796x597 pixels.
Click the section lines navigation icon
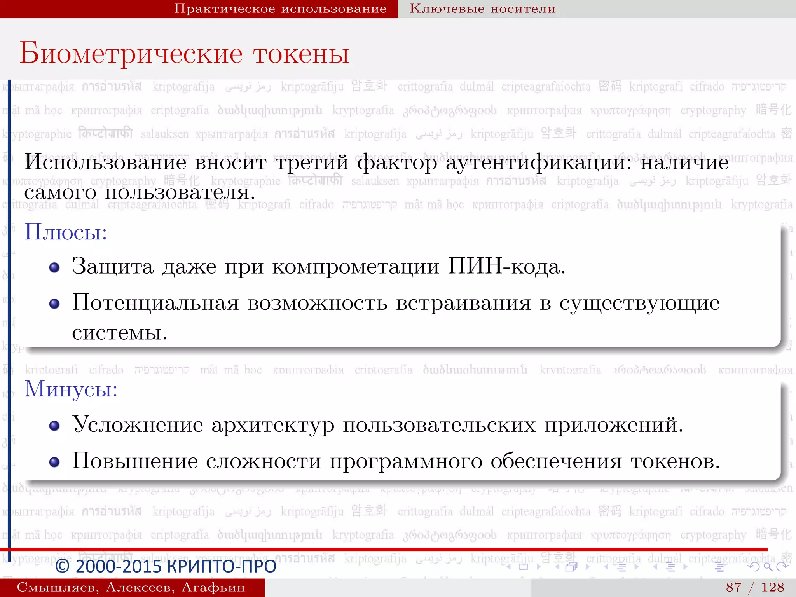670,567
